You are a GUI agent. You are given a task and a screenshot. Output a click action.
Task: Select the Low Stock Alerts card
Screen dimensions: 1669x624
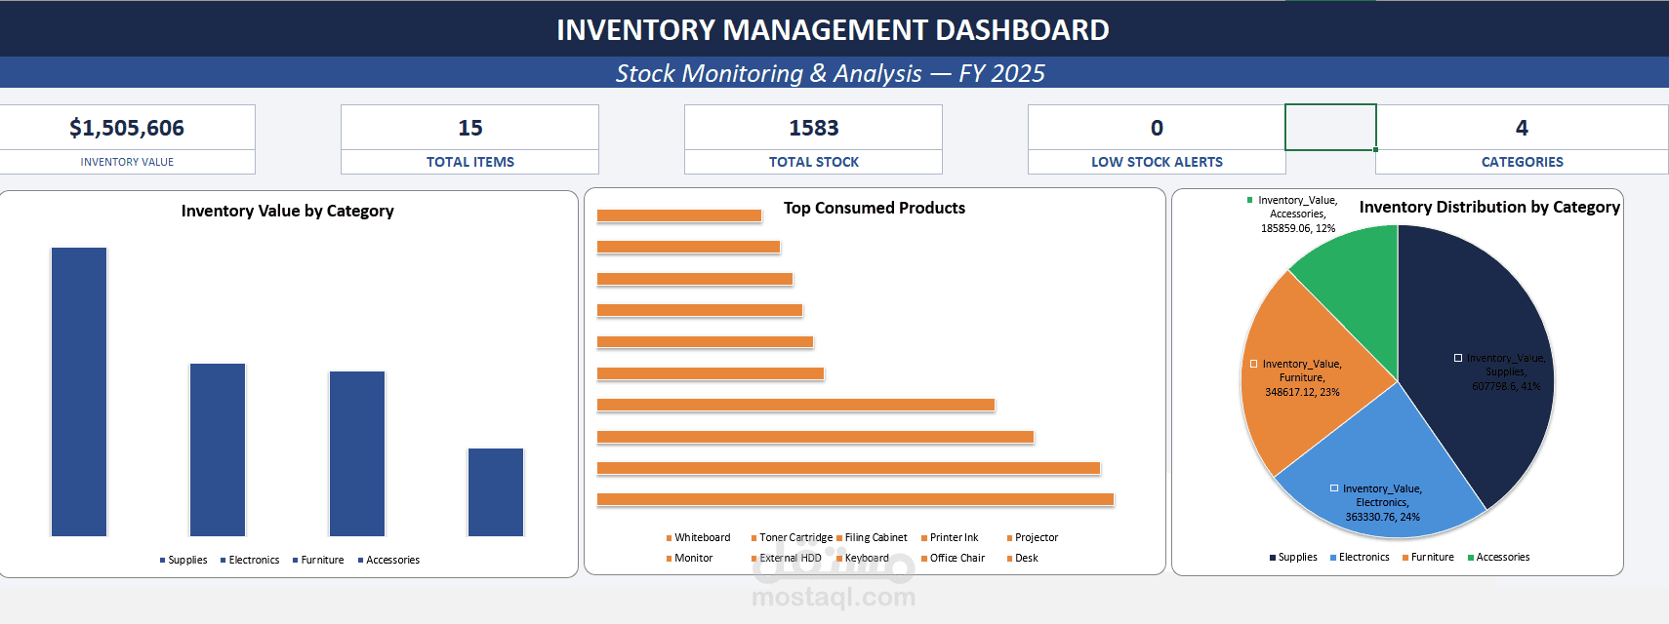coord(1157,138)
